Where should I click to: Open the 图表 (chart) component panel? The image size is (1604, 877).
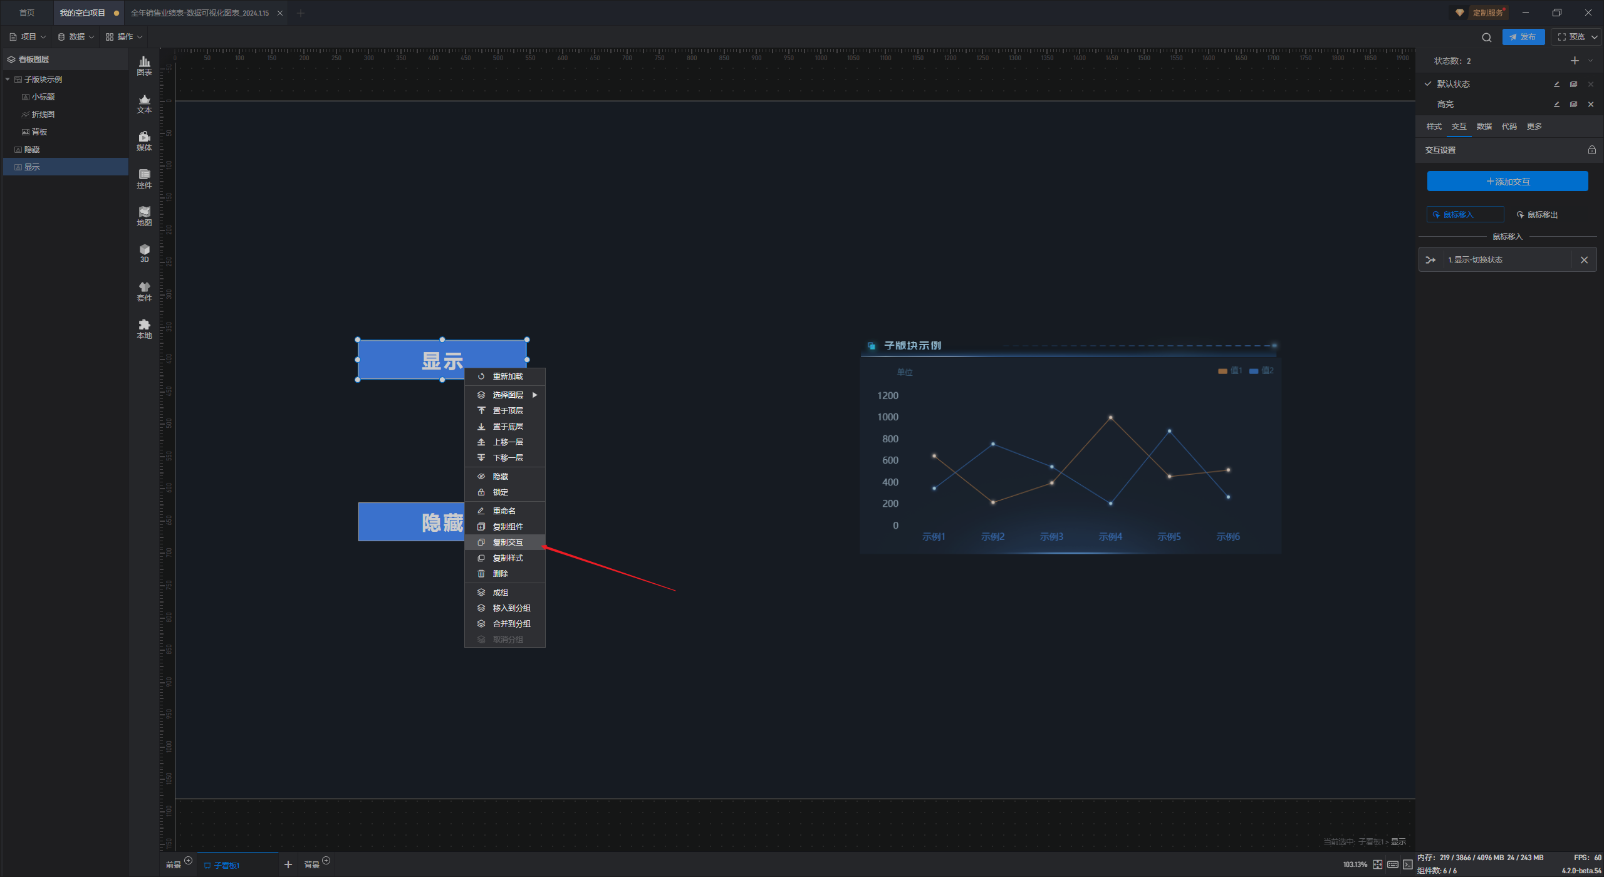pos(144,65)
